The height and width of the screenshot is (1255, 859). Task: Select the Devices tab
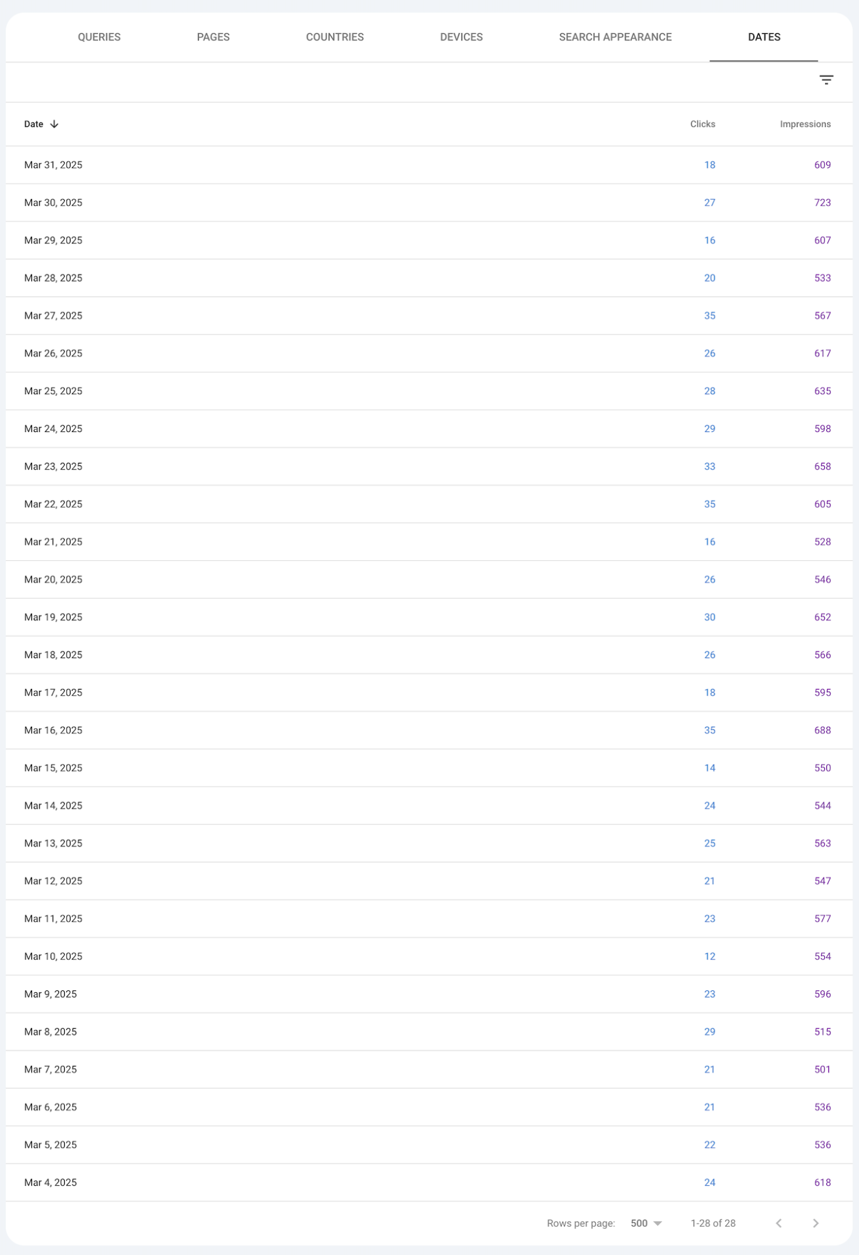click(461, 37)
